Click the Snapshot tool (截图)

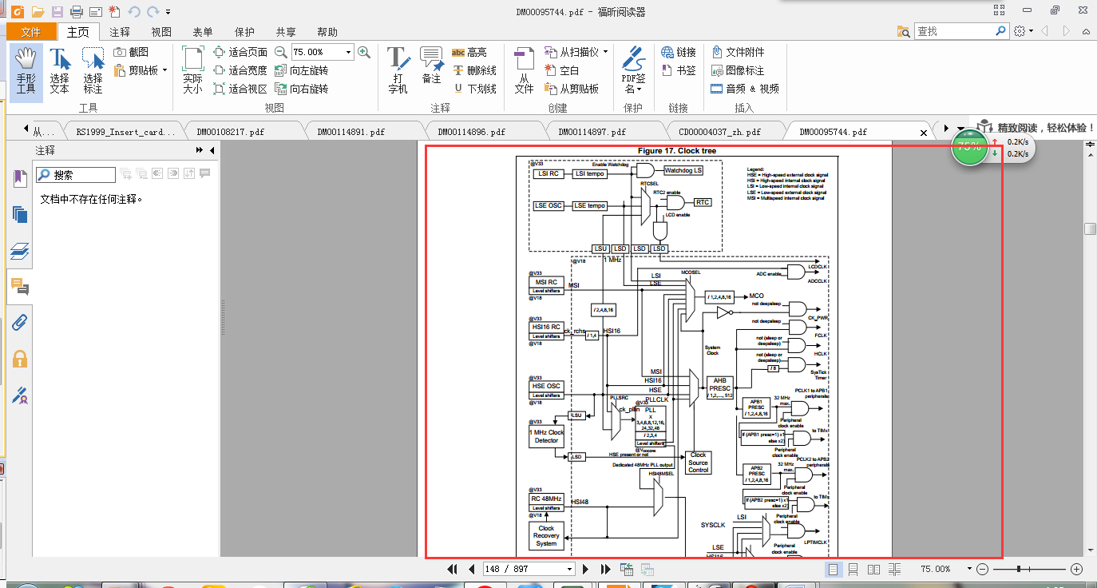pyautogui.click(x=131, y=52)
